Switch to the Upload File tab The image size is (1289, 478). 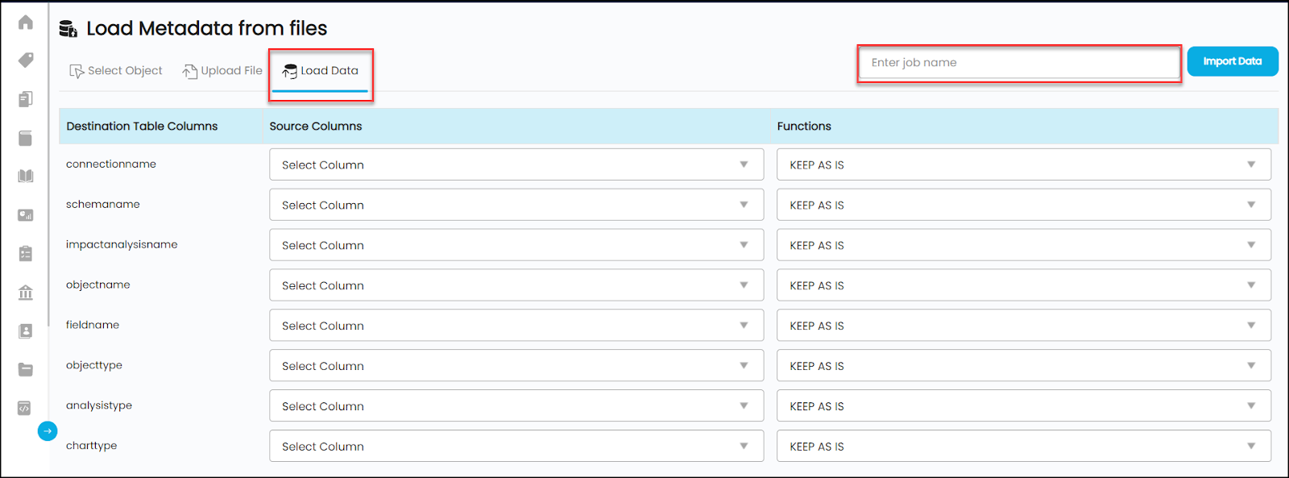pos(222,71)
